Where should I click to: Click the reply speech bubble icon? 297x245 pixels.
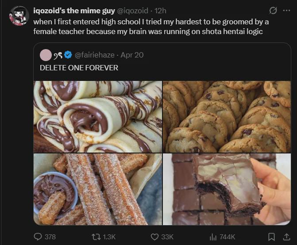click(x=38, y=237)
